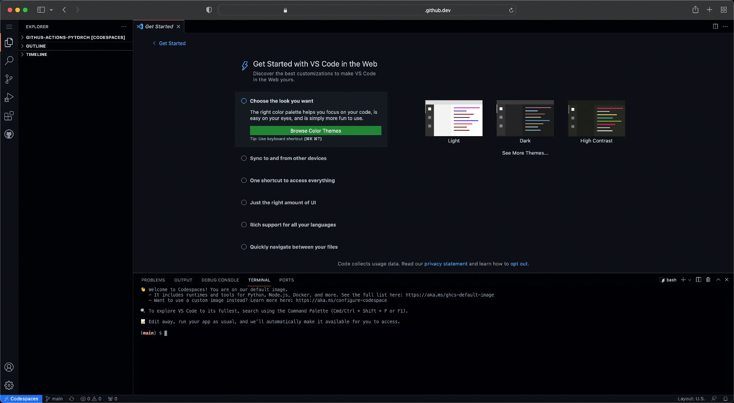Switch to the PORTS tab
Image resolution: width=734 pixels, height=403 pixels.
click(286, 280)
